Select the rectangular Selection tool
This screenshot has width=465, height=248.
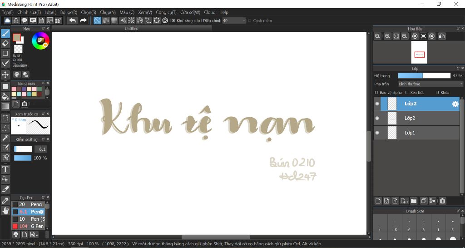pyautogui.click(x=5, y=118)
